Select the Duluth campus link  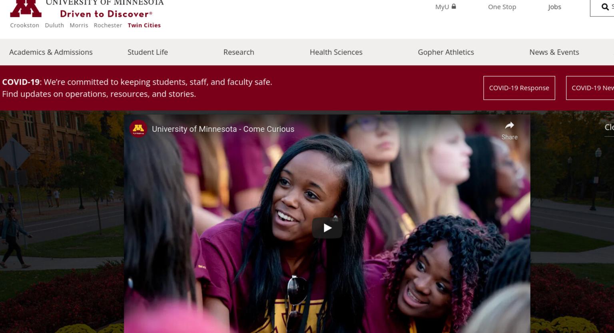(54, 25)
